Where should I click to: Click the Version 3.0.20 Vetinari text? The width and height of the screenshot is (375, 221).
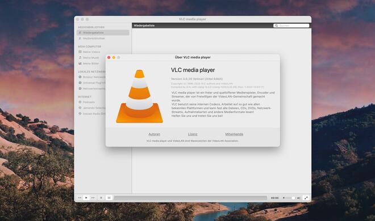coord(197,79)
